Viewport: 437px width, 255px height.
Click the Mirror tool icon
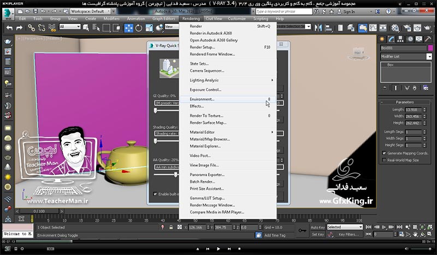[x=318, y=28]
